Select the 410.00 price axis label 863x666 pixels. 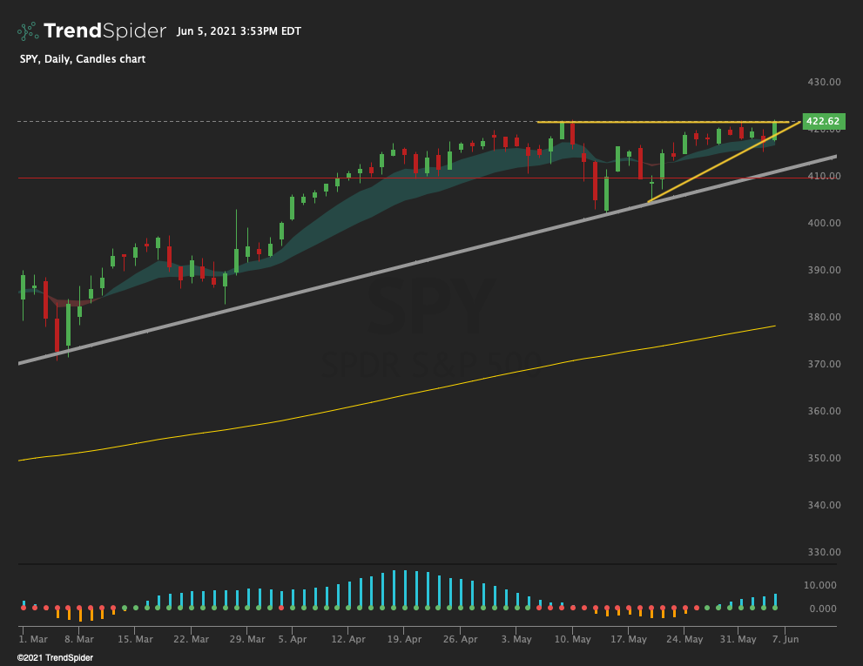pos(824,176)
